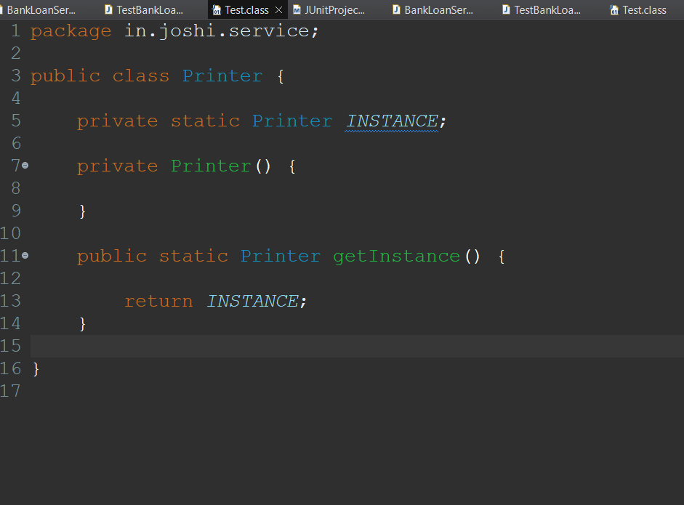Image resolution: width=684 pixels, height=505 pixels.
Task: Collapse the Printer constructor at line 7
Action: (25, 165)
